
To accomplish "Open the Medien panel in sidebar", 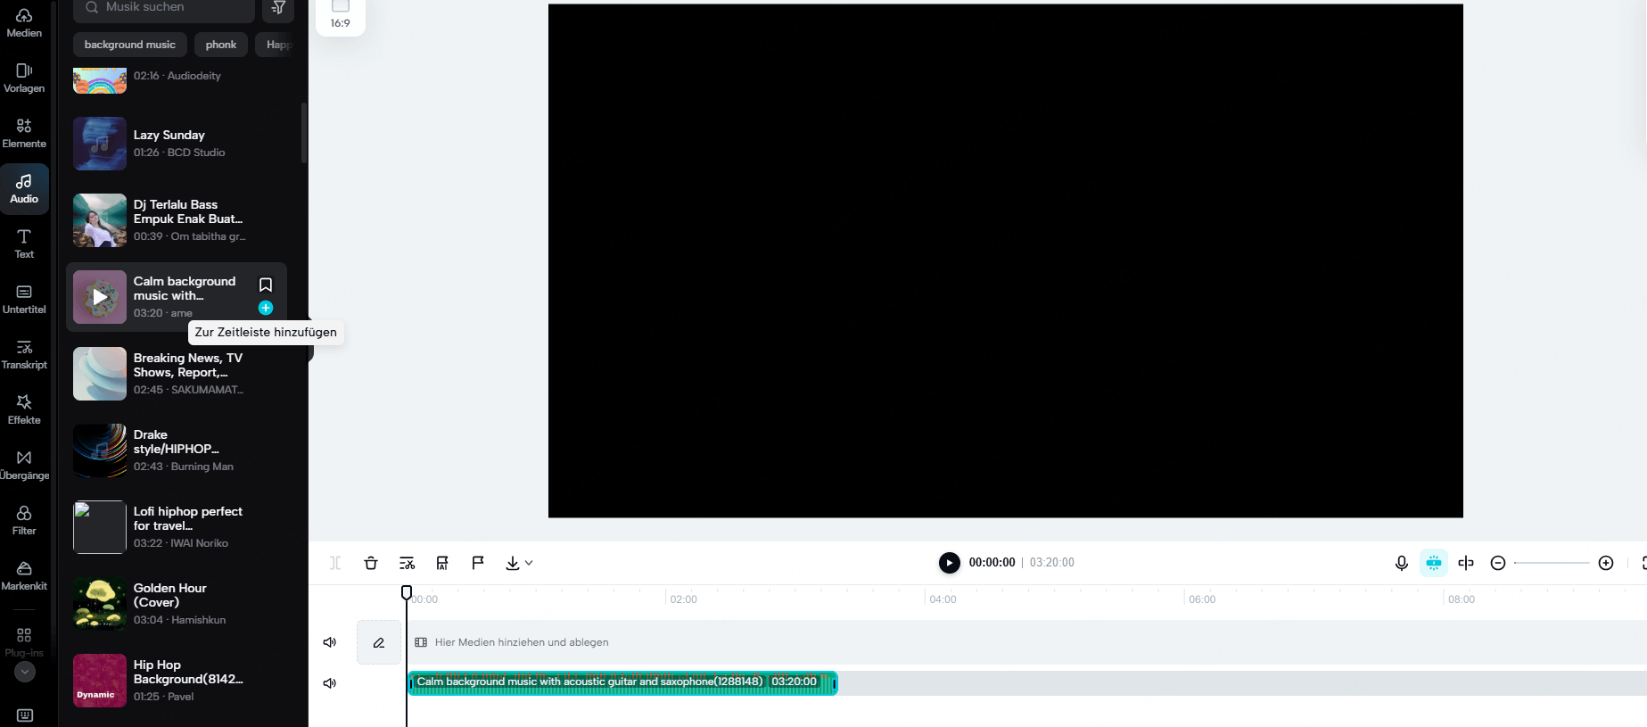I will pos(24,23).
